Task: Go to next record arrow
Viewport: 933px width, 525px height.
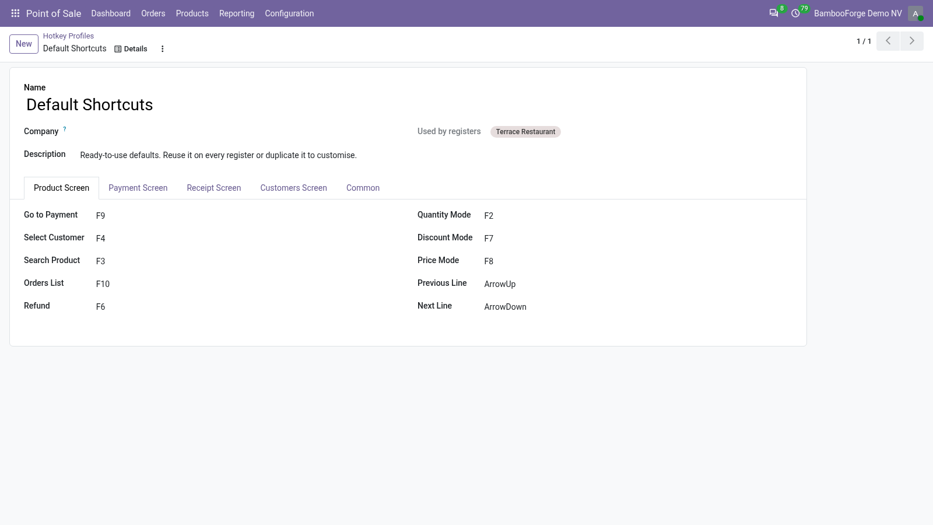Action: [x=912, y=41]
